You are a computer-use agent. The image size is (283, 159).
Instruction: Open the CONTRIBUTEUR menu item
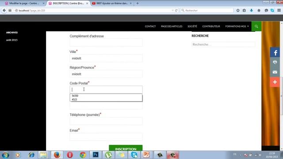[211, 26]
